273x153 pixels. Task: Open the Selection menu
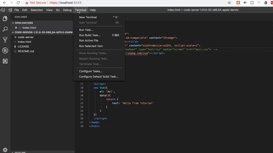click(37, 10)
